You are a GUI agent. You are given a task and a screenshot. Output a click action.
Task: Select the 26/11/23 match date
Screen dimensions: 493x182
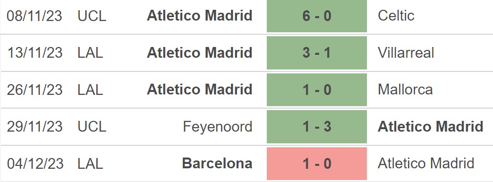pos(35,90)
